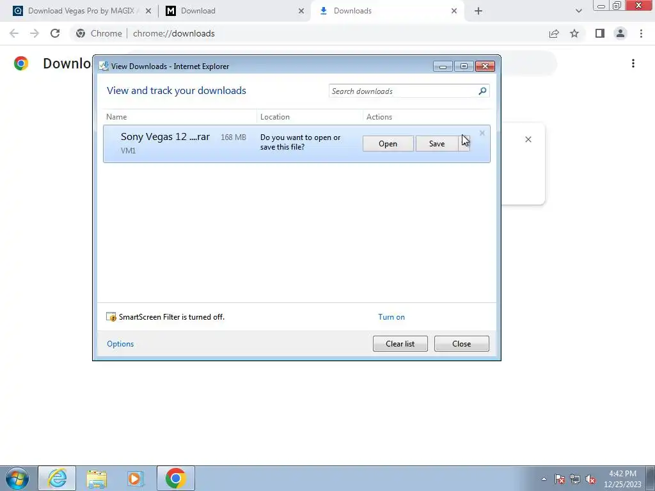655x491 pixels.
Task: Minimize the View Downloads dialog
Action: (443, 66)
